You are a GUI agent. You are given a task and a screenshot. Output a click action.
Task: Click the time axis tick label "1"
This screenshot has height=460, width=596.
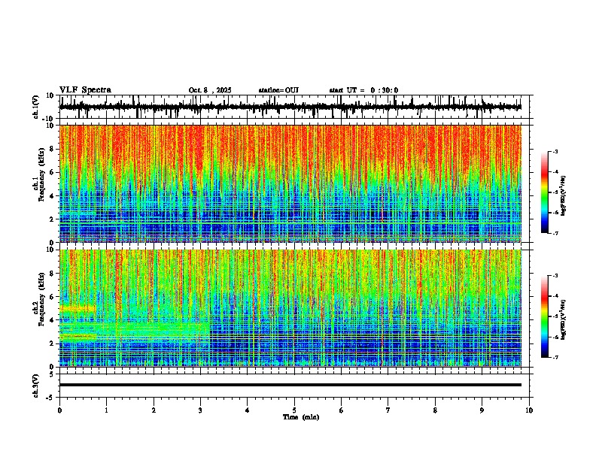pyautogui.click(x=106, y=410)
